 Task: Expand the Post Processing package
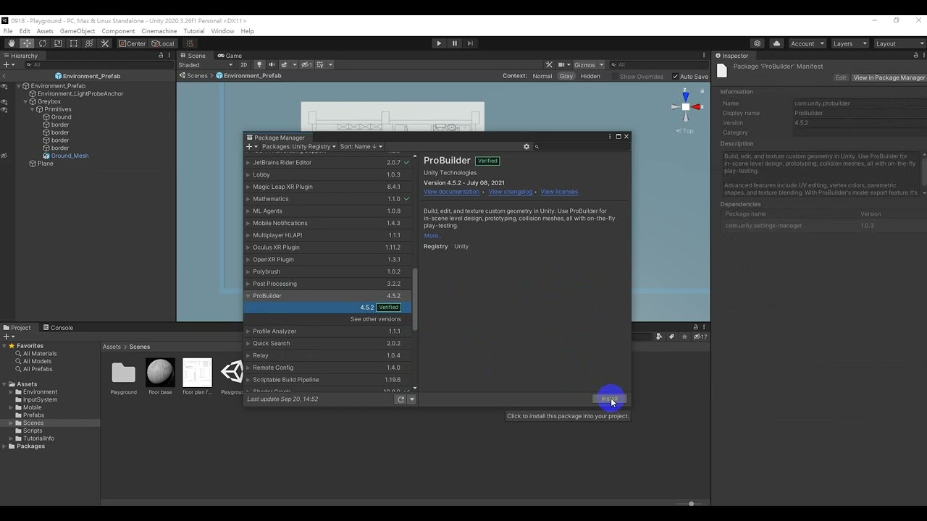248,284
